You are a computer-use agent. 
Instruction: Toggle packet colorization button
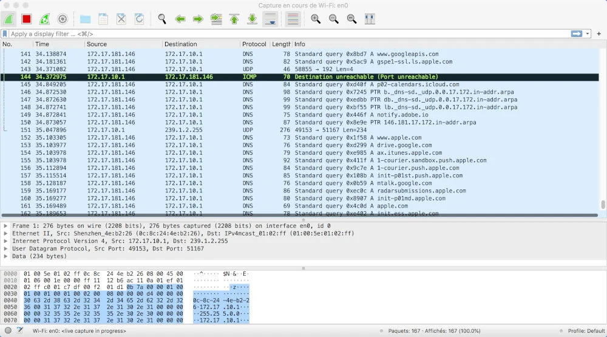[x=293, y=19]
